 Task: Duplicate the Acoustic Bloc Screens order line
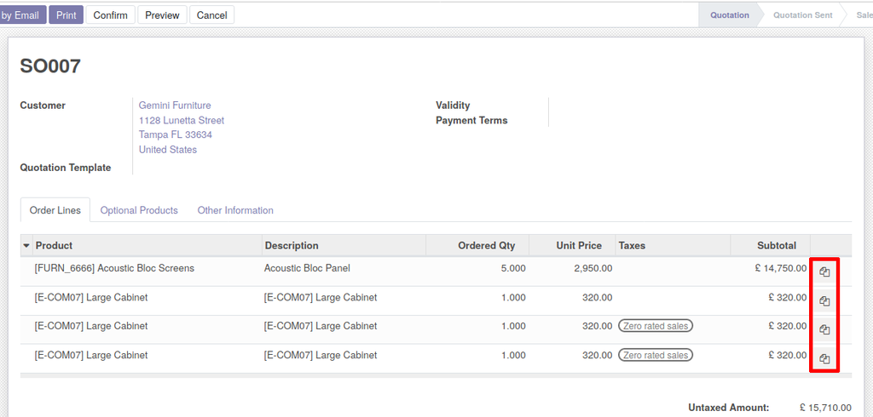[824, 271]
